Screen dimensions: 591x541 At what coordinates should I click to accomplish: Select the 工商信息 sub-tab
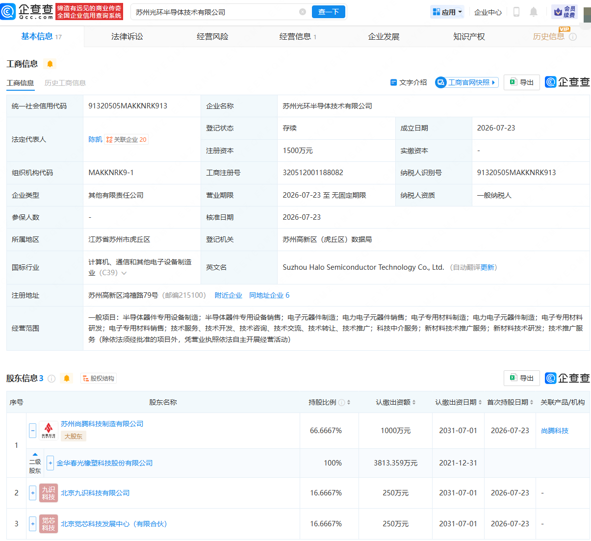tap(20, 83)
